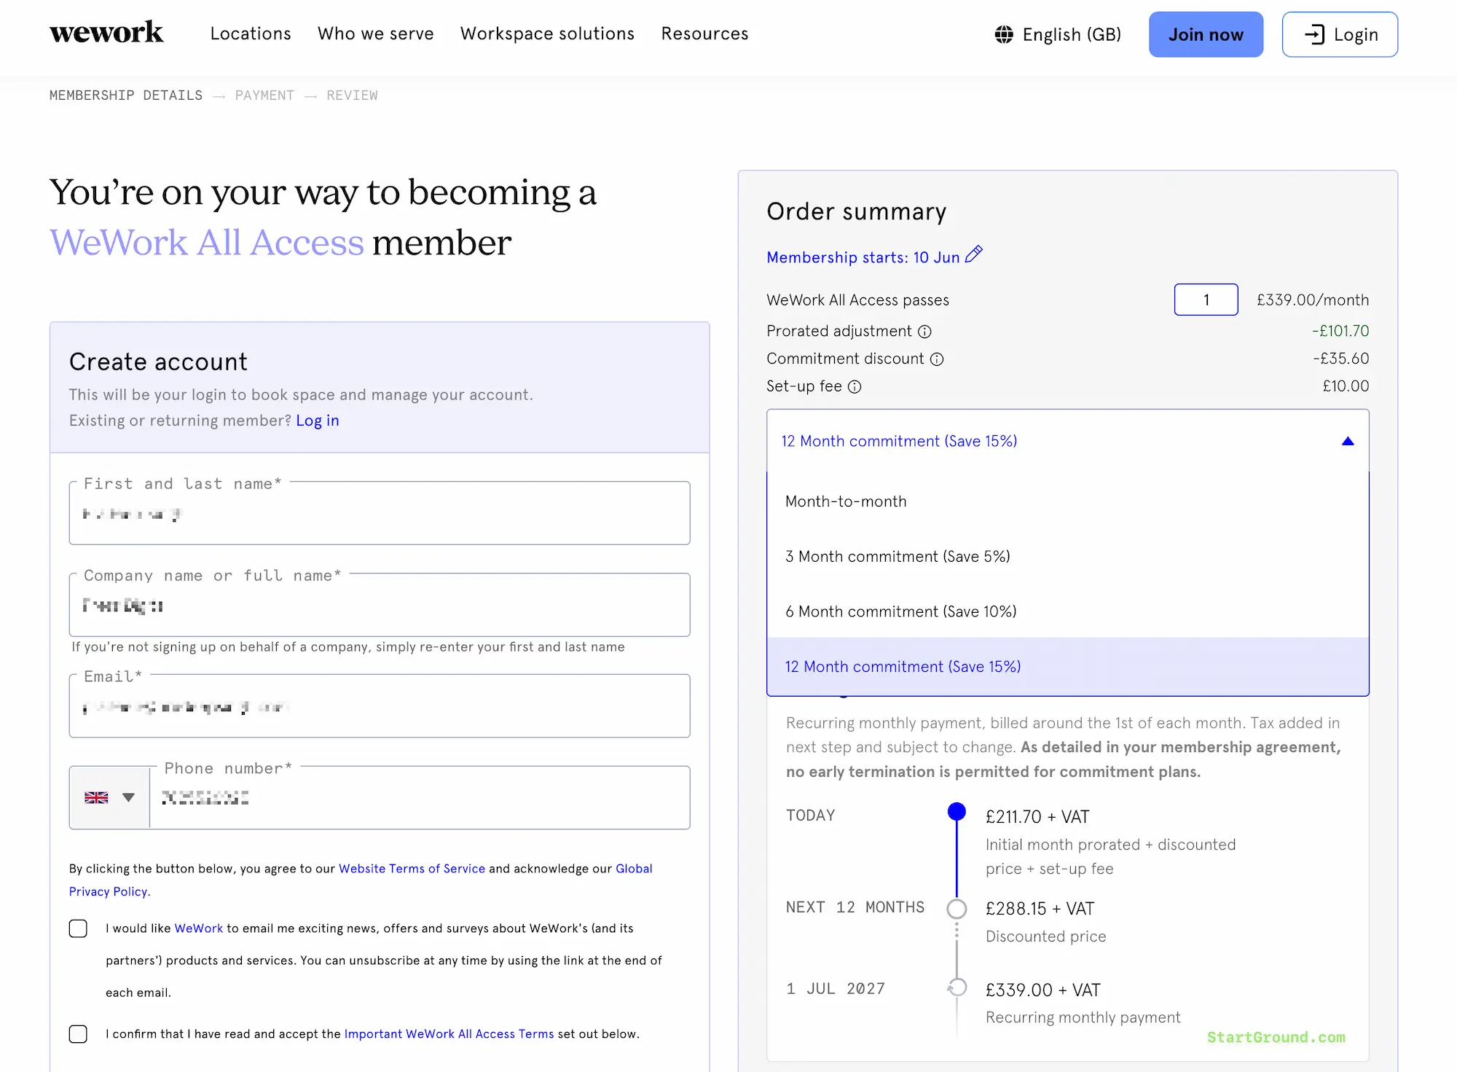1457x1072 pixels.
Task: Click the MEMBERSHIP DETAILS breadcrumb step
Action: (x=126, y=95)
